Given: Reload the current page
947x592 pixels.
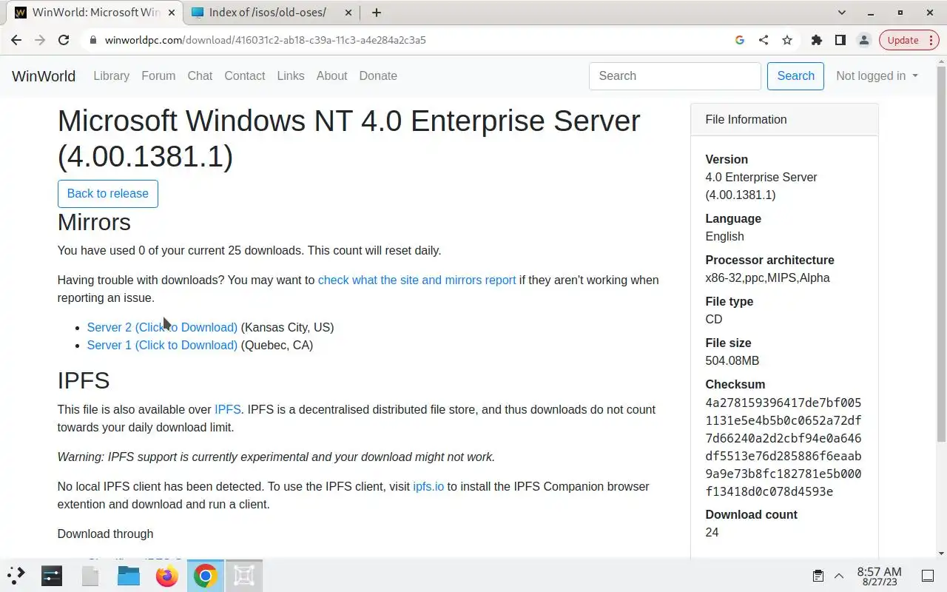Looking at the screenshot, I should pos(64,40).
